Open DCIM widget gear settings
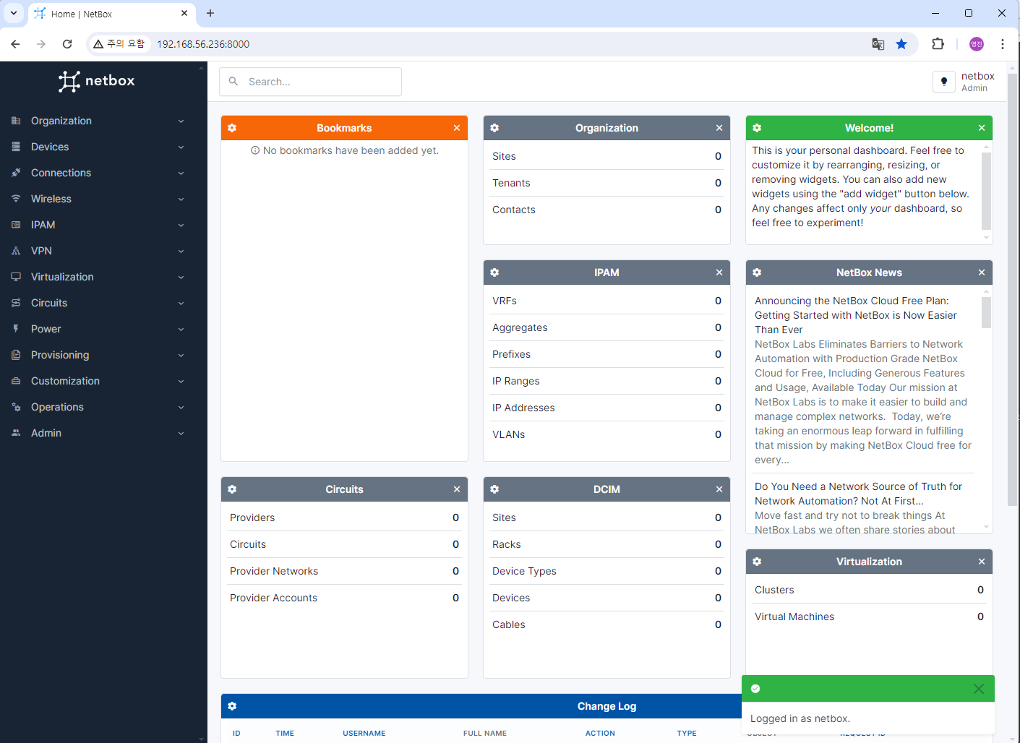The image size is (1020, 743). pos(494,489)
